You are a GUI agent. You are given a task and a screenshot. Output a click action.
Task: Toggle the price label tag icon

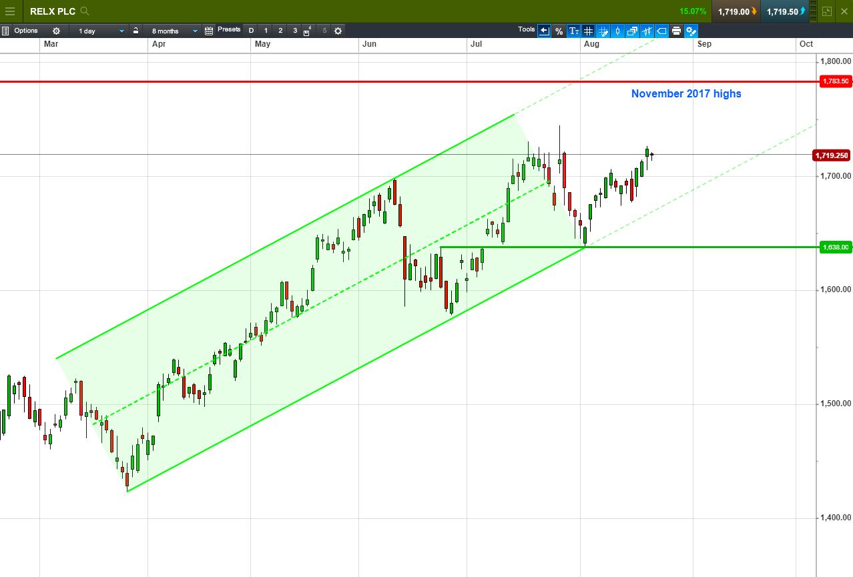pyautogui.click(x=661, y=31)
